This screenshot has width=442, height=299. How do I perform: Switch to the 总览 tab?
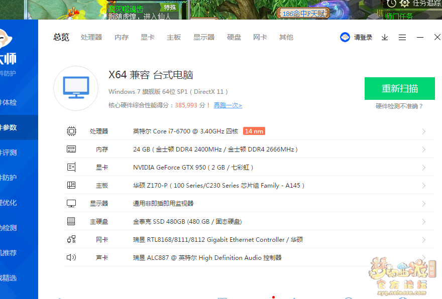pos(61,37)
